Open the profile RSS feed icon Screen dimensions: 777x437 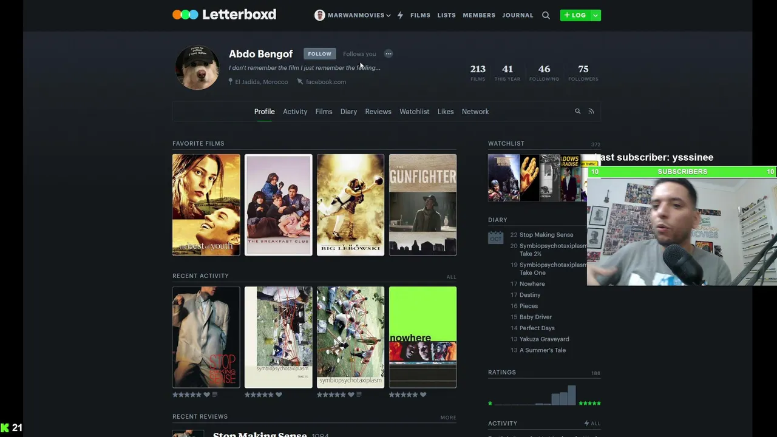(591, 112)
